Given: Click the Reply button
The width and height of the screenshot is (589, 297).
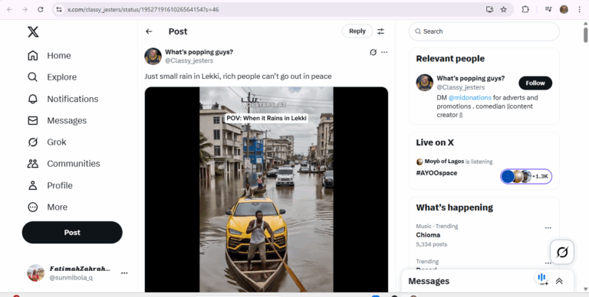Looking at the screenshot, I should click(357, 31).
